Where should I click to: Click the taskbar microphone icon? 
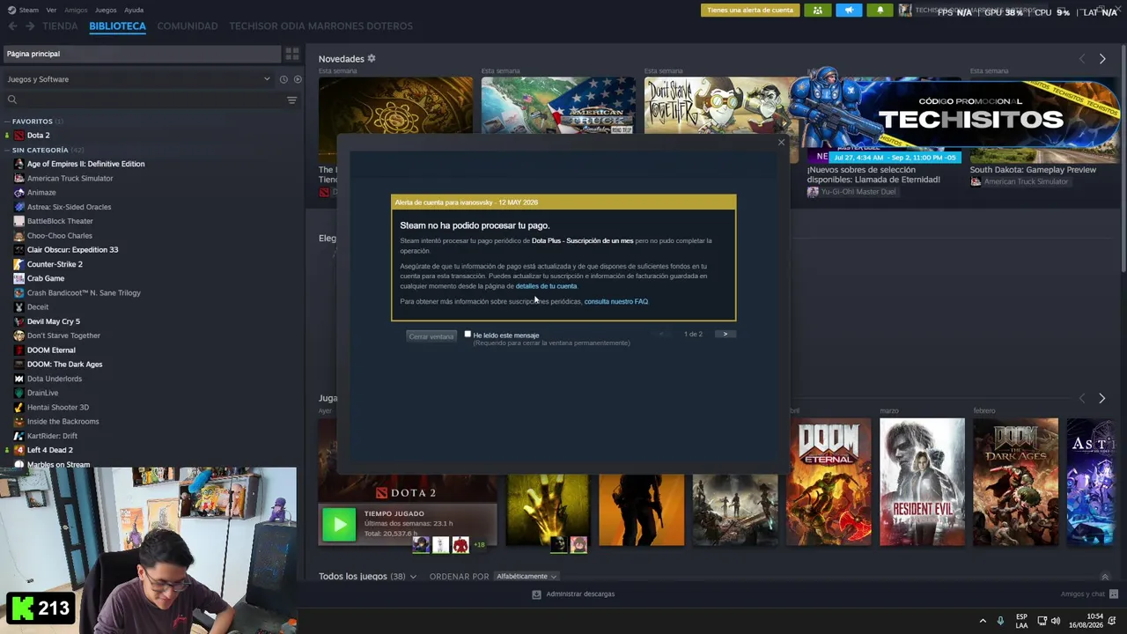point(1000,621)
